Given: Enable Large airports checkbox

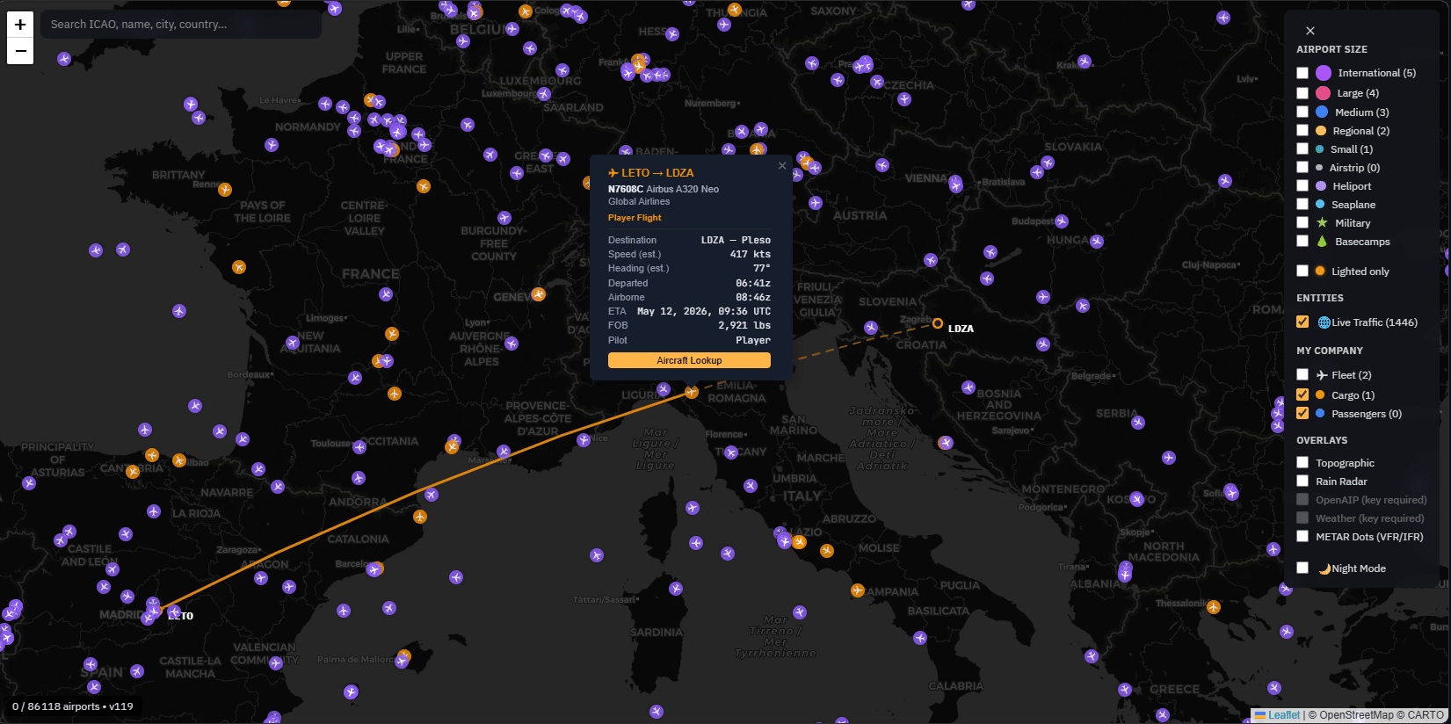Looking at the screenshot, I should [x=1302, y=93].
